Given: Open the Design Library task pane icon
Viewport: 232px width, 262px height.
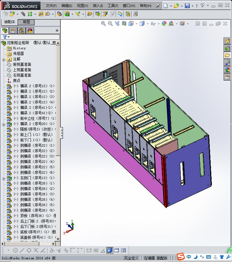Looking at the screenshot, I should [x=227, y=48].
